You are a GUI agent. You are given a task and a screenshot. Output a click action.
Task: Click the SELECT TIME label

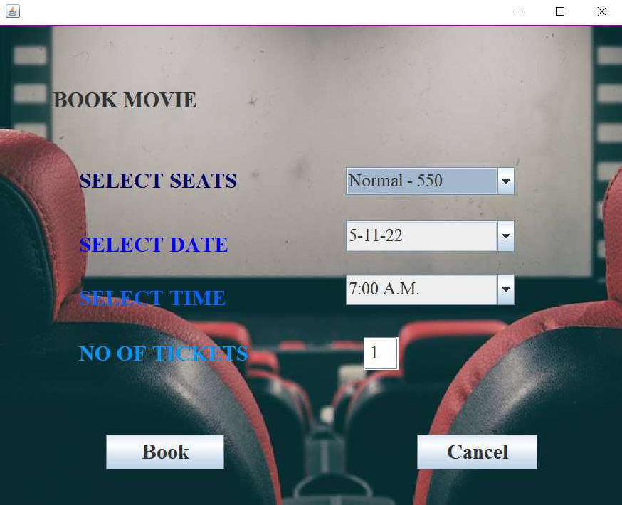[152, 298]
